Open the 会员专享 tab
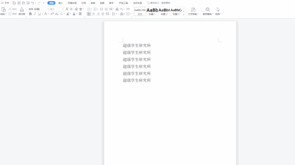Image resolution: width=295 pixels, height=165 pixels. pyautogui.click(x=138, y=3)
